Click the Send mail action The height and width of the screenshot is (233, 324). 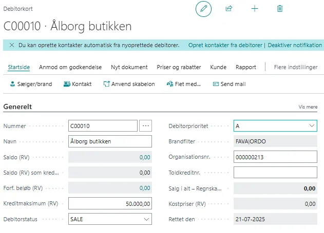229,84
